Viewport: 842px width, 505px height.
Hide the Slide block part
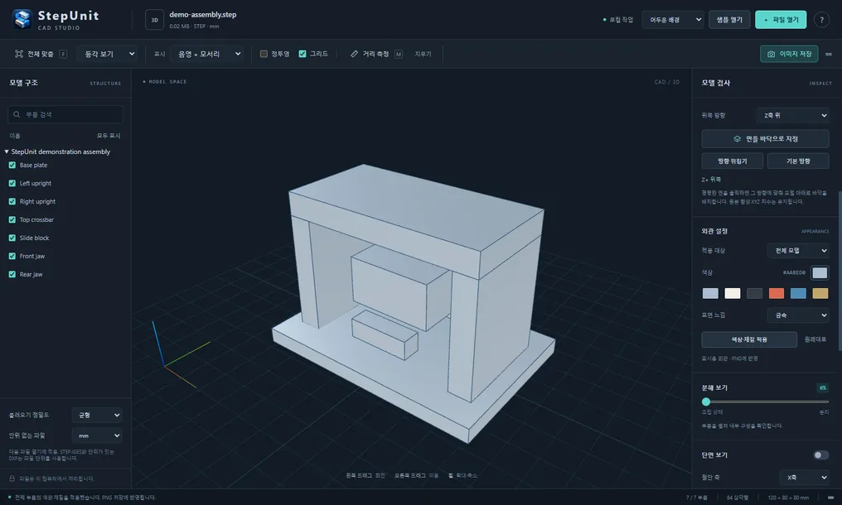tap(12, 238)
